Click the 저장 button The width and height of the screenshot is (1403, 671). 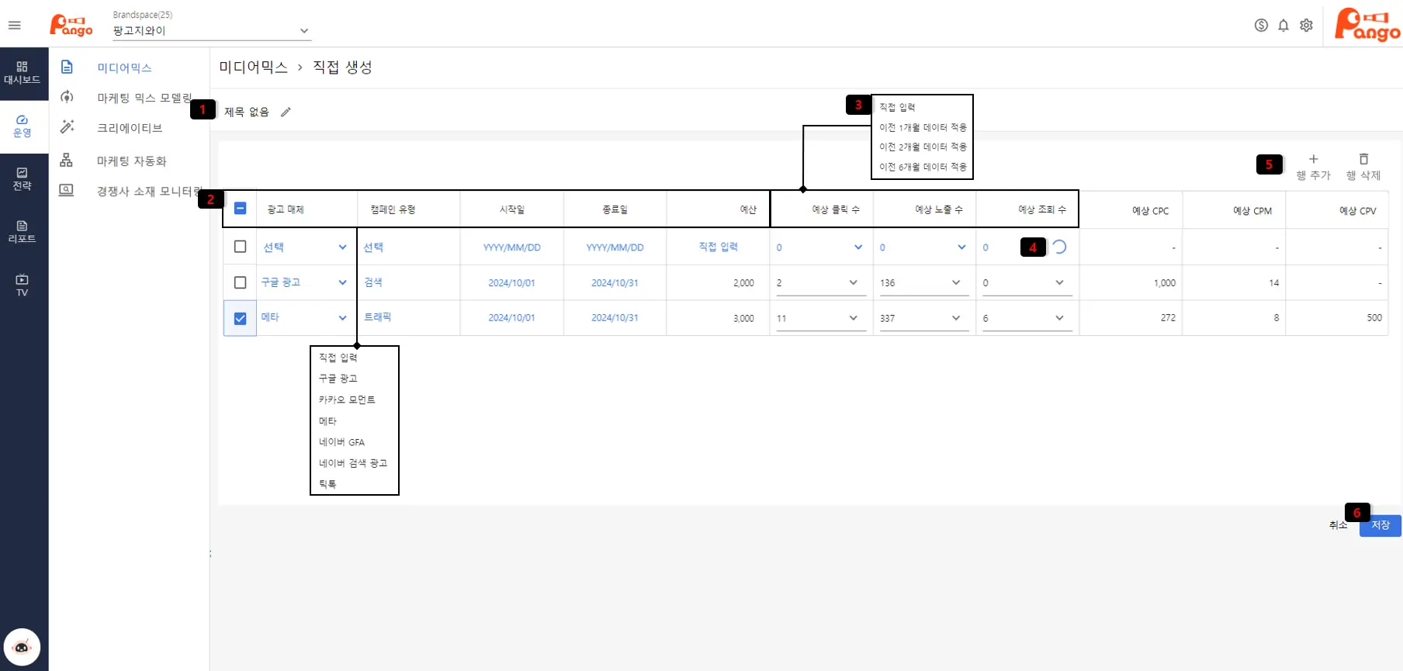(x=1380, y=525)
